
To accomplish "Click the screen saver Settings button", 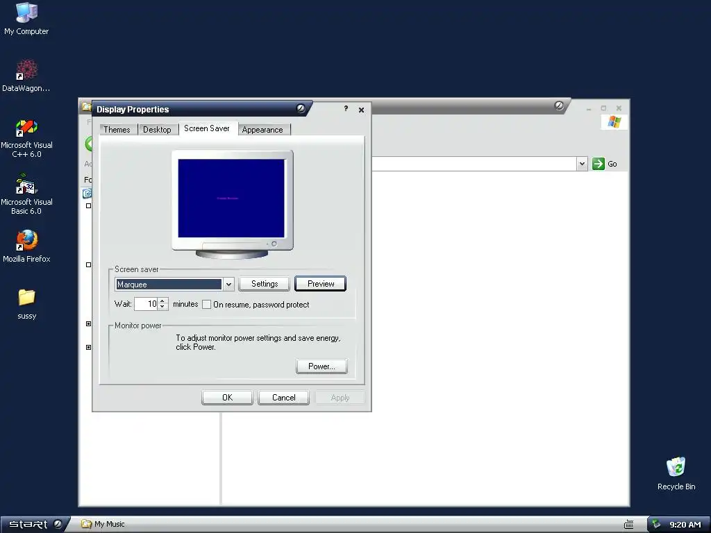I will [265, 284].
